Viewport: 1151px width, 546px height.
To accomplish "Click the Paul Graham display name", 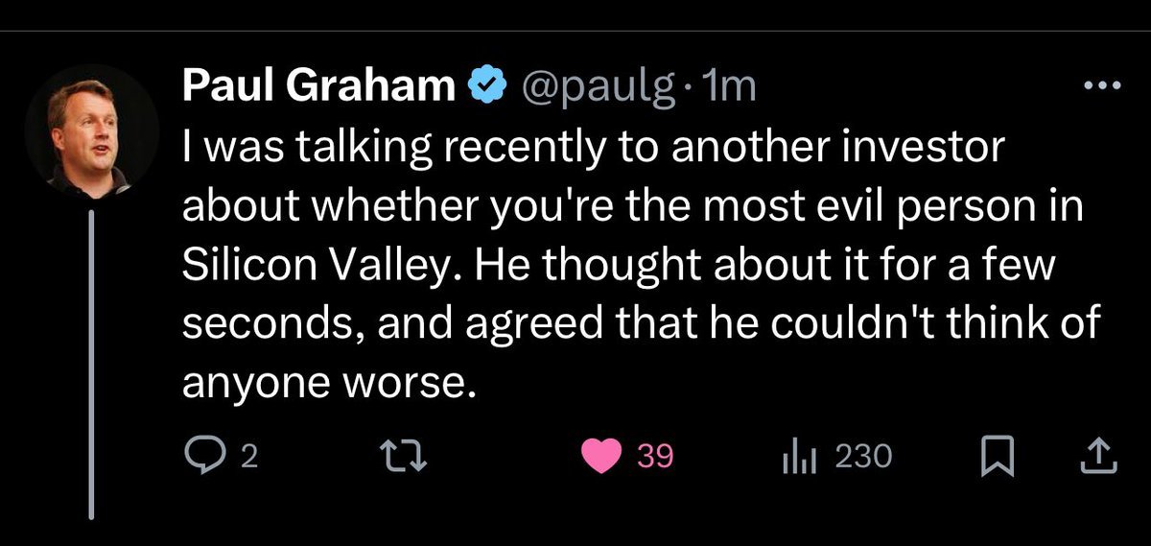I will (x=317, y=87).
